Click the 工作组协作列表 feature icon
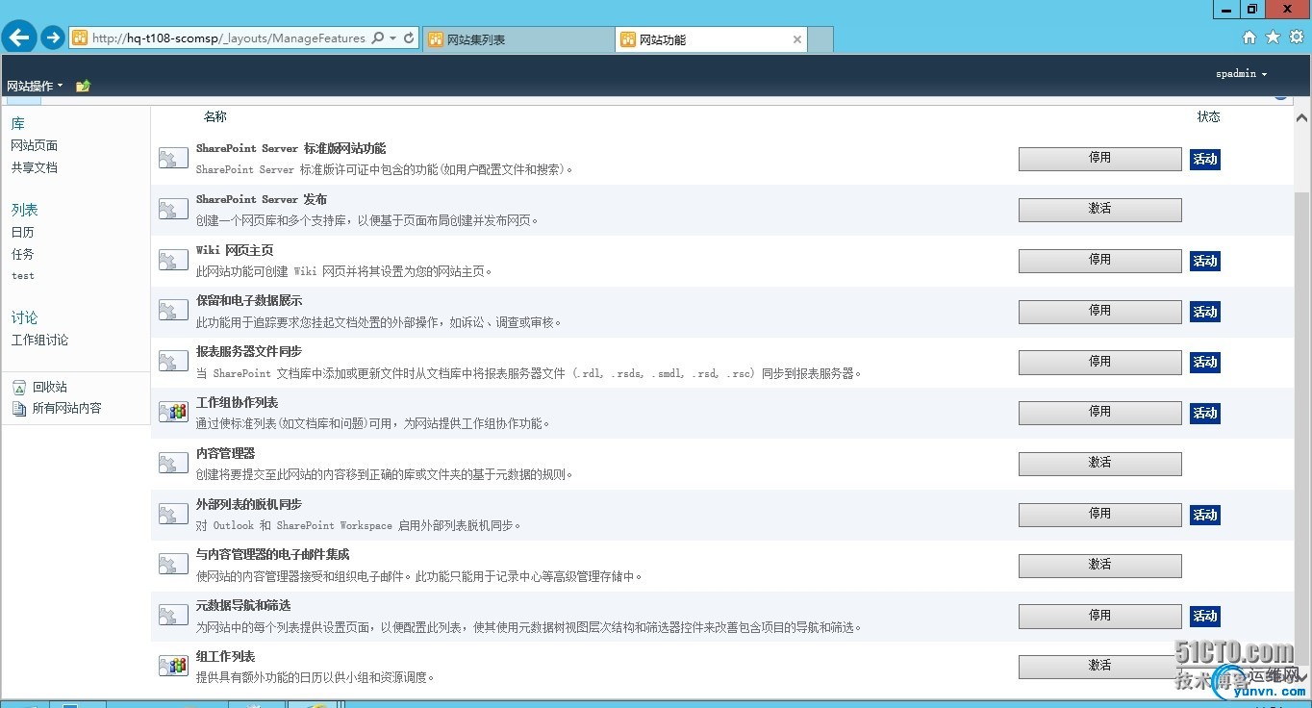1312x708 pixels. pos(173,412)
